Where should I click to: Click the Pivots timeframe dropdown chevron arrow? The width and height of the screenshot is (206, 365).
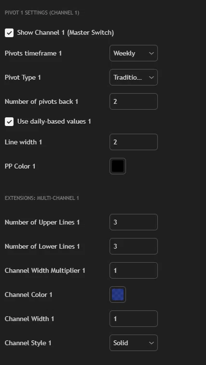[x=151, y=53]
